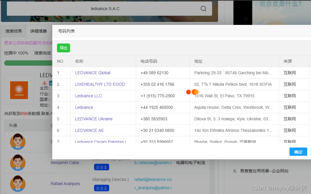
Task: Open the LEDVANCE Global link
Action: click(93, 73)
